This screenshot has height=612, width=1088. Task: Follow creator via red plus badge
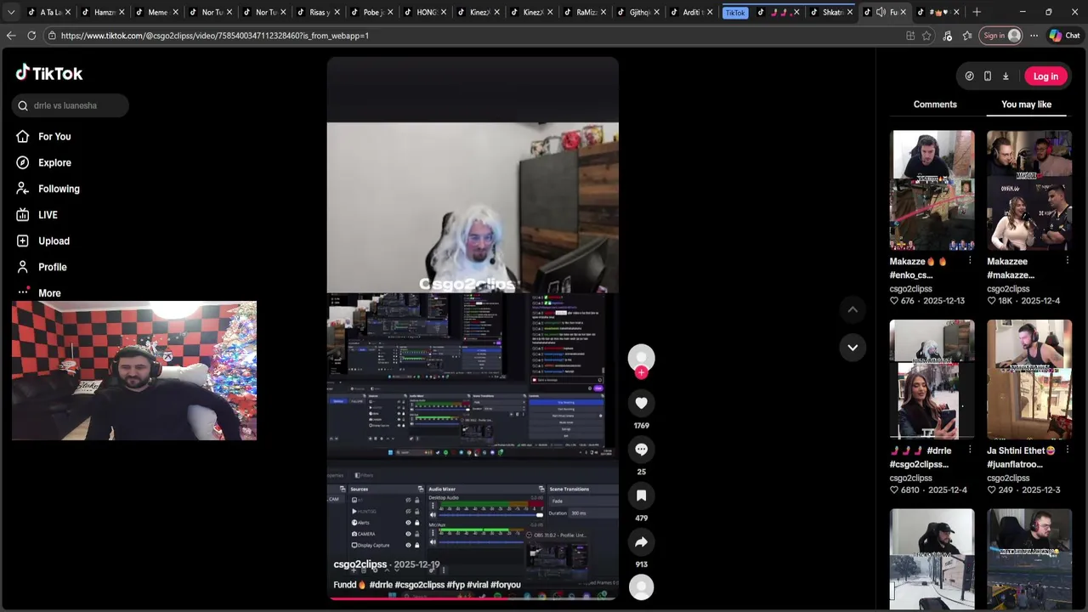pyautogui.click(x=642, y=373)
